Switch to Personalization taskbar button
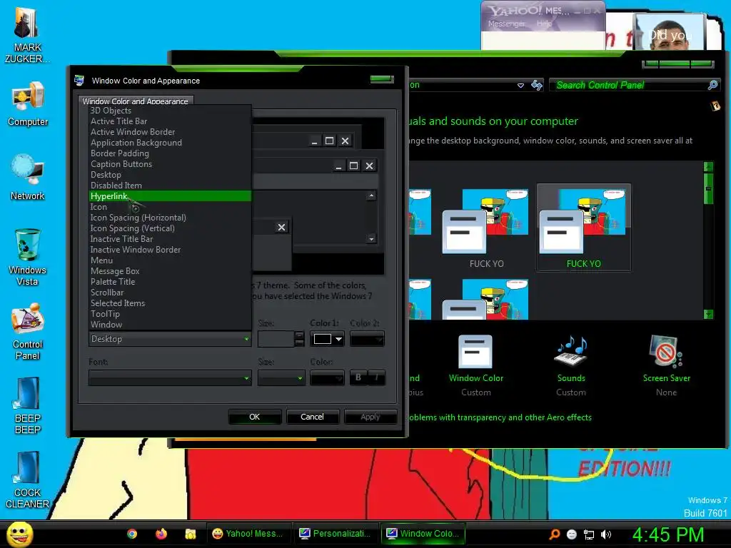The image size is (731, 548). (x=336, y=534)
